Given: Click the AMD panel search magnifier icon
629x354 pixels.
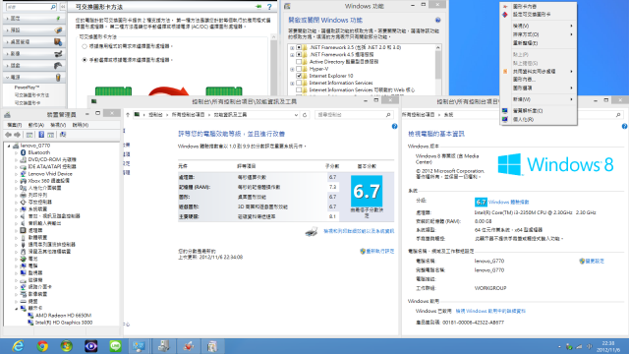Looking at the screenshot, I should click(53, 7).
